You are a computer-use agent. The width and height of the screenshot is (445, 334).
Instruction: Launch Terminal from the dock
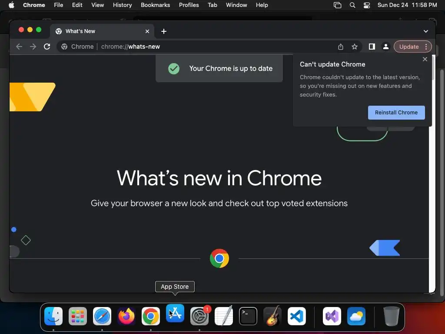248,316
